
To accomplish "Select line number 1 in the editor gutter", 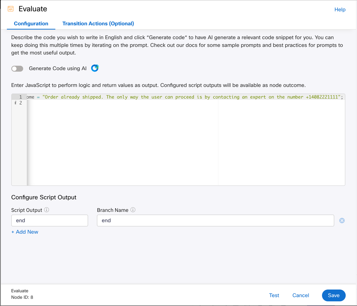I will (20, 97).
